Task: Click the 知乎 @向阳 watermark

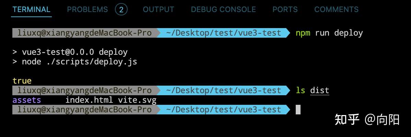Action: tap(367, 120)
